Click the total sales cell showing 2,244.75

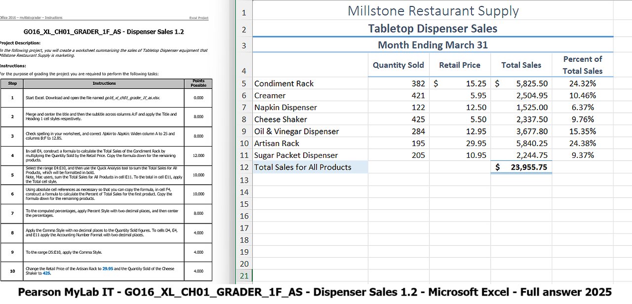coord(521,155)
